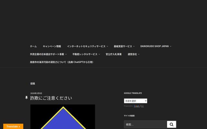Expand the 運営会社 submenu chevron
This screenshot has width=207, height=129.
click(x=139, y=54)
